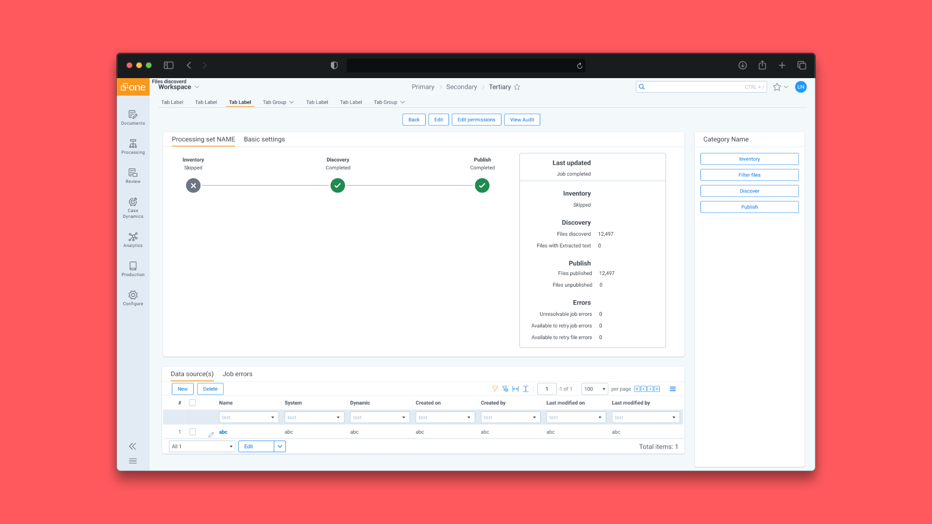Viewport: 932px width, 524px height.
Task: Expand the Workspace dropdown chevron
Action: coord(197,87)
